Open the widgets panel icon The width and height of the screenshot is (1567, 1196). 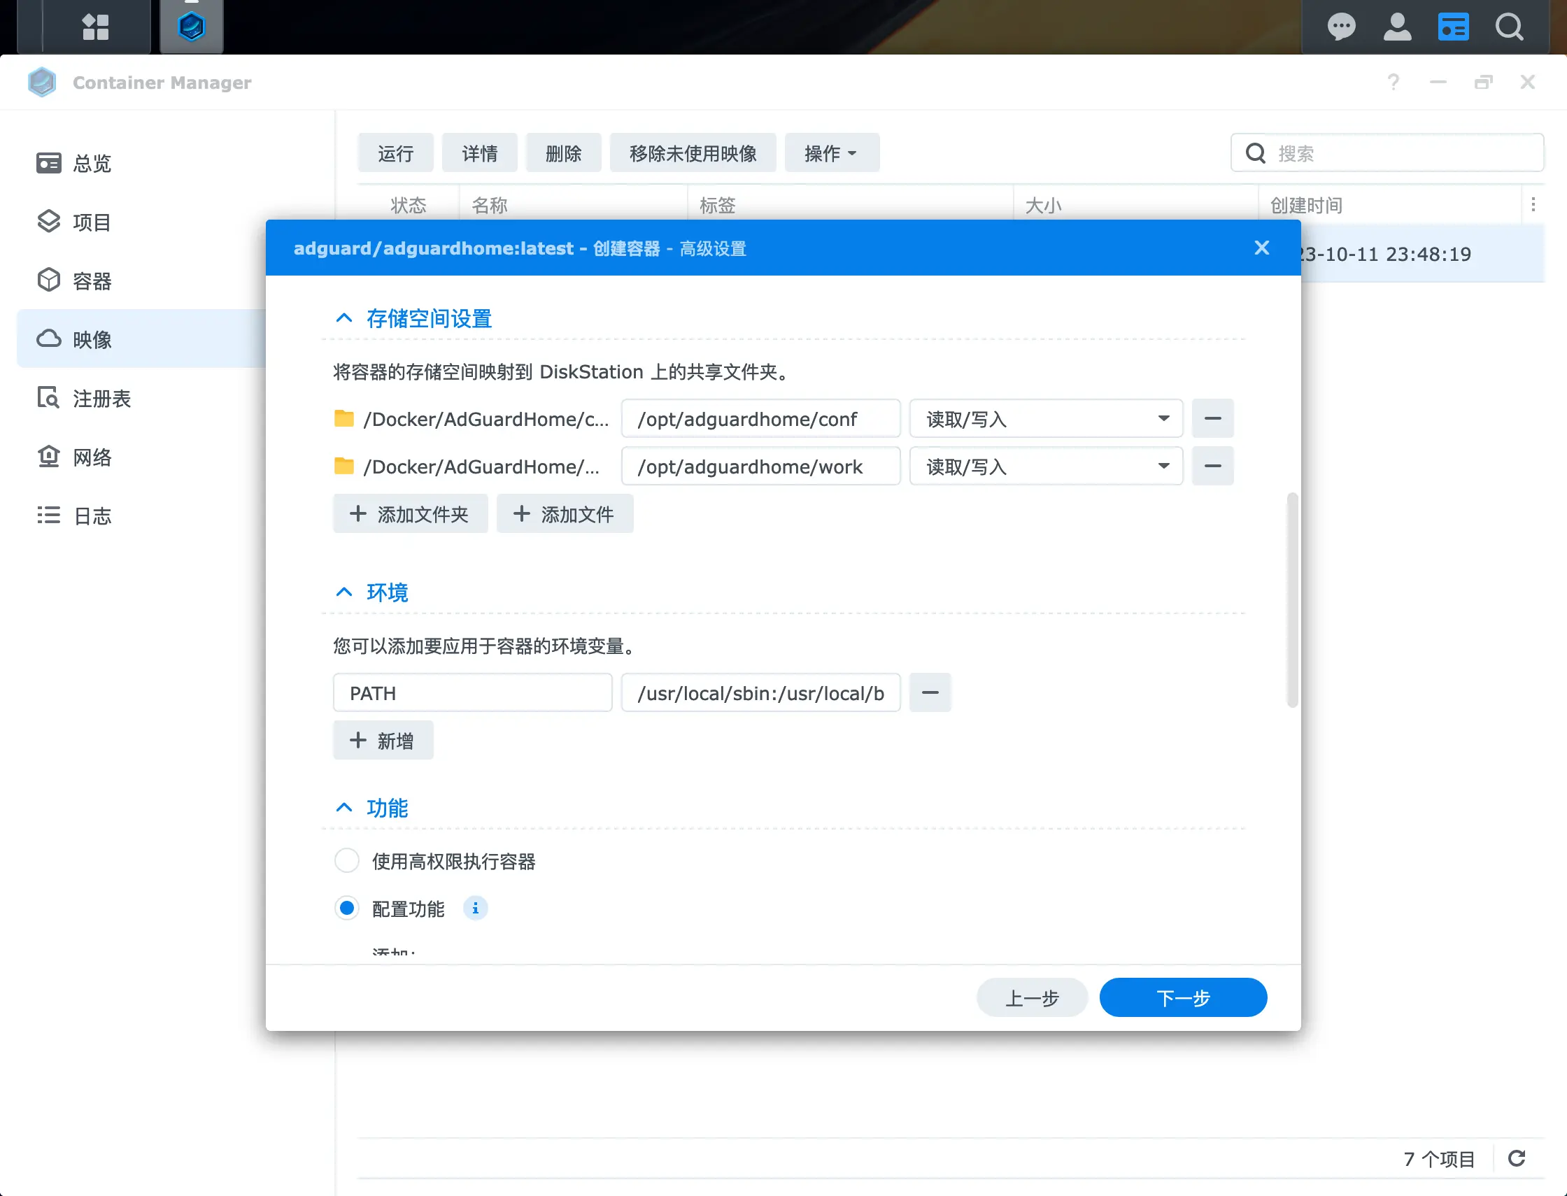click(x=1453, y=27)
